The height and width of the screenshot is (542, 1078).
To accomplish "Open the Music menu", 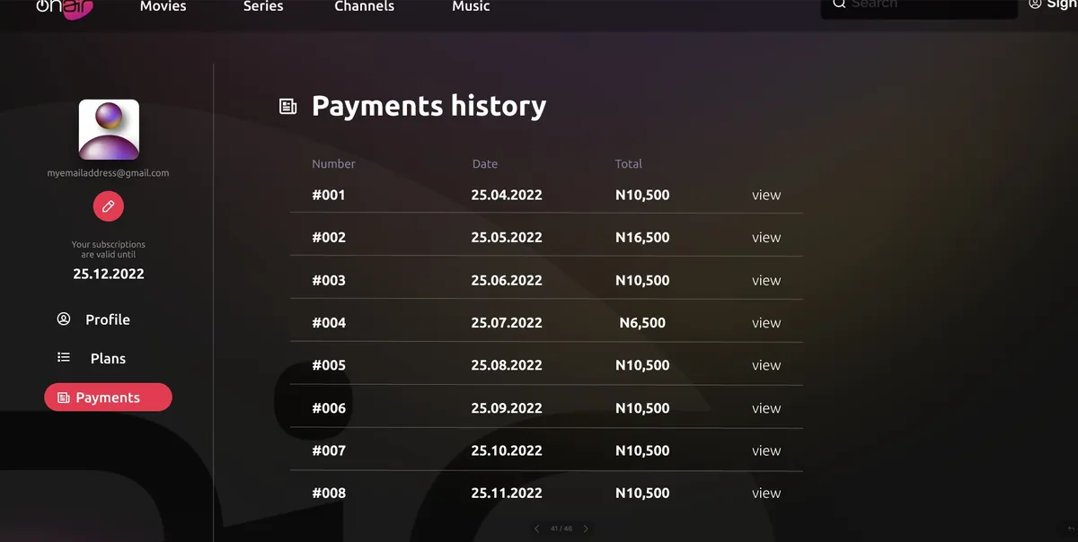I will click(471, 6).
